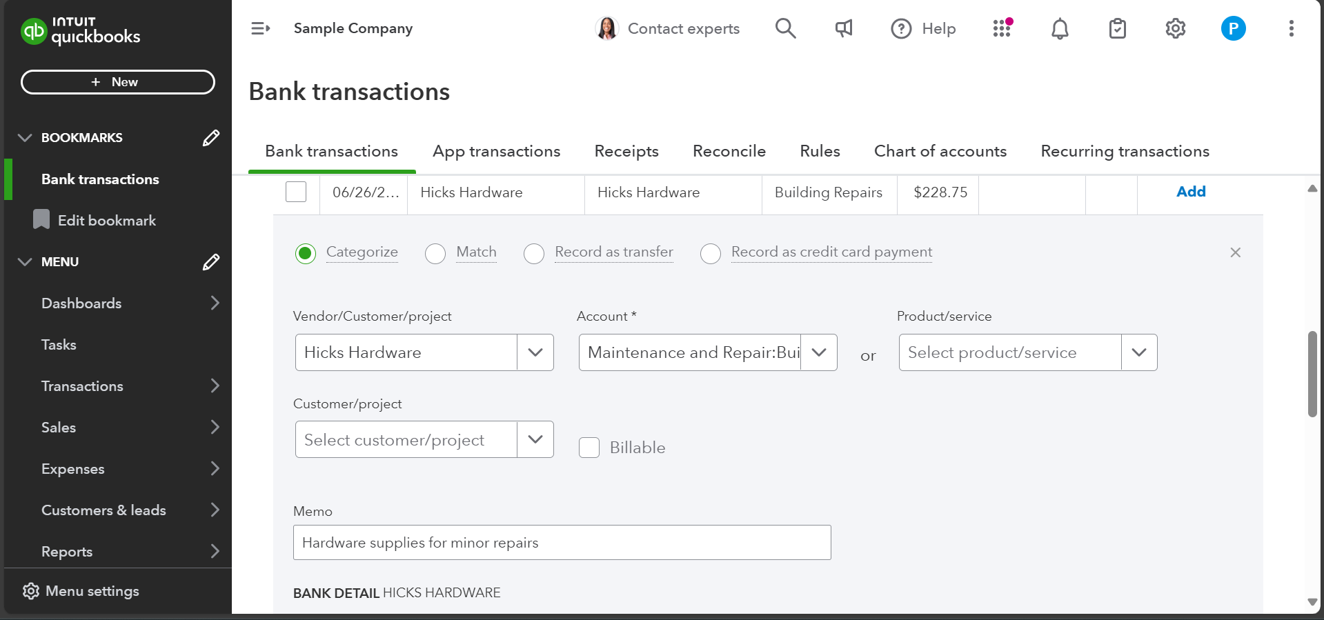The width and height of the screenshot is (1324, 620).
Task: Open the clipboard tasks icon
Action: tap(1117, 28)
